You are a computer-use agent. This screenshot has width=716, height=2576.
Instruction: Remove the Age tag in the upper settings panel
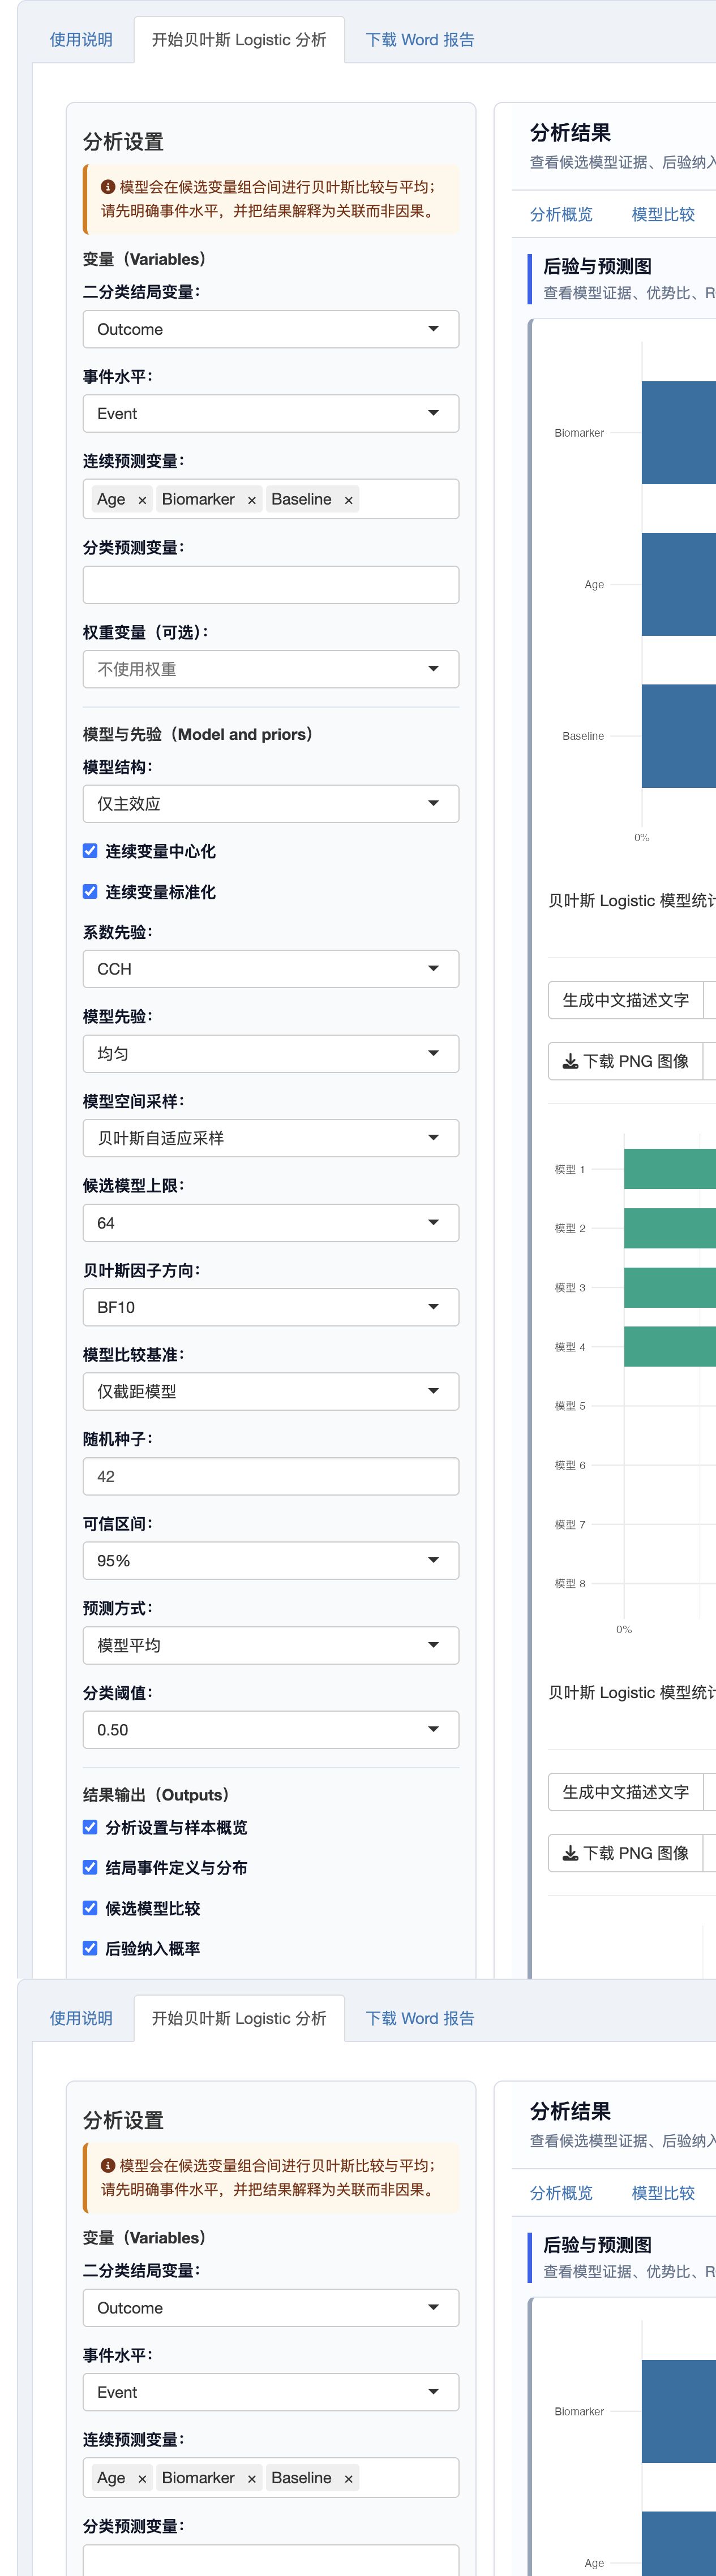point(142,500)
